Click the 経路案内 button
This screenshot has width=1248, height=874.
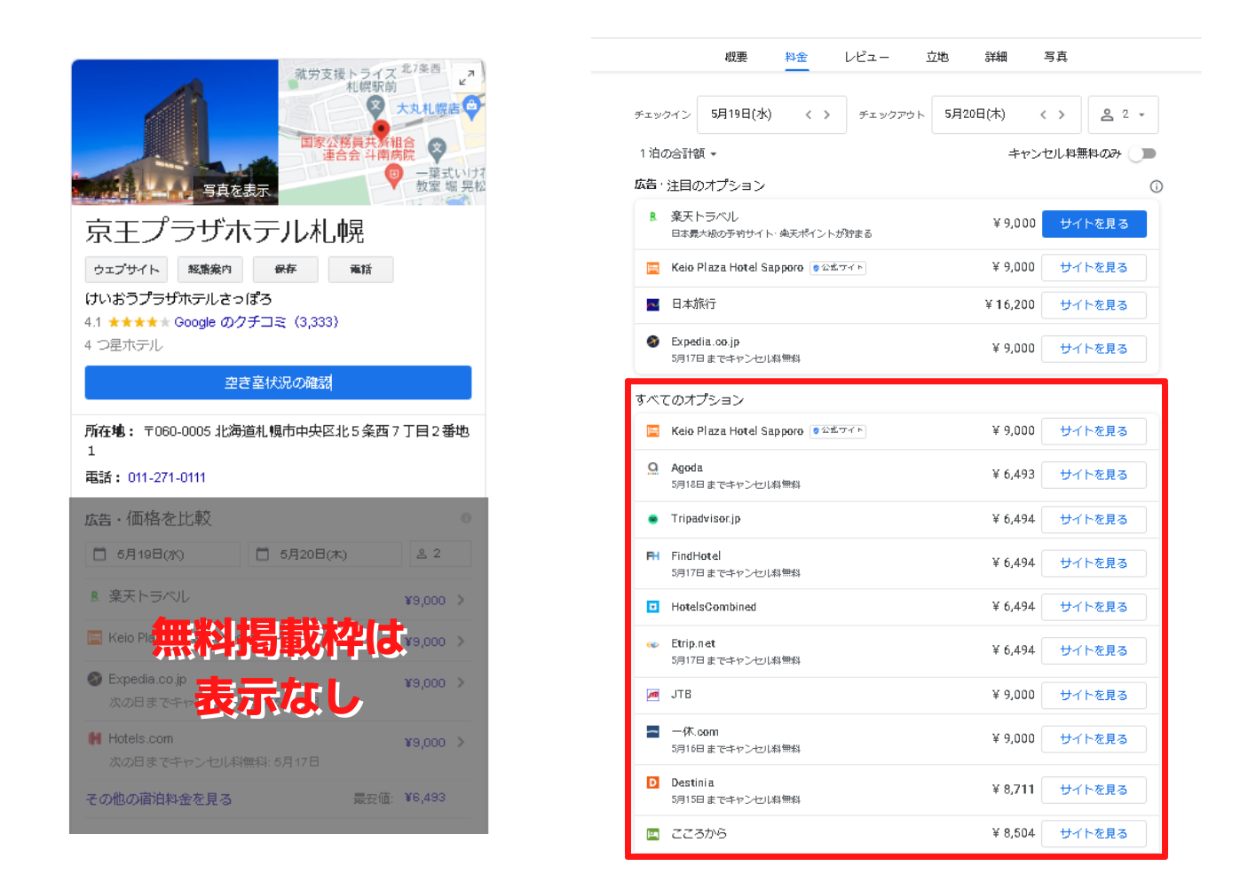click(x=209, y=270)
